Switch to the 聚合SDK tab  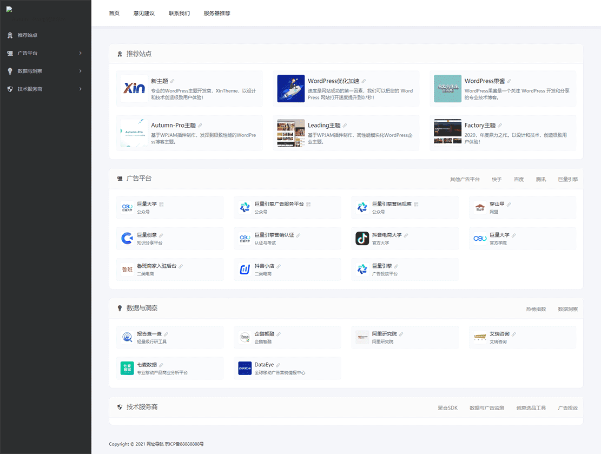point(447,407)
